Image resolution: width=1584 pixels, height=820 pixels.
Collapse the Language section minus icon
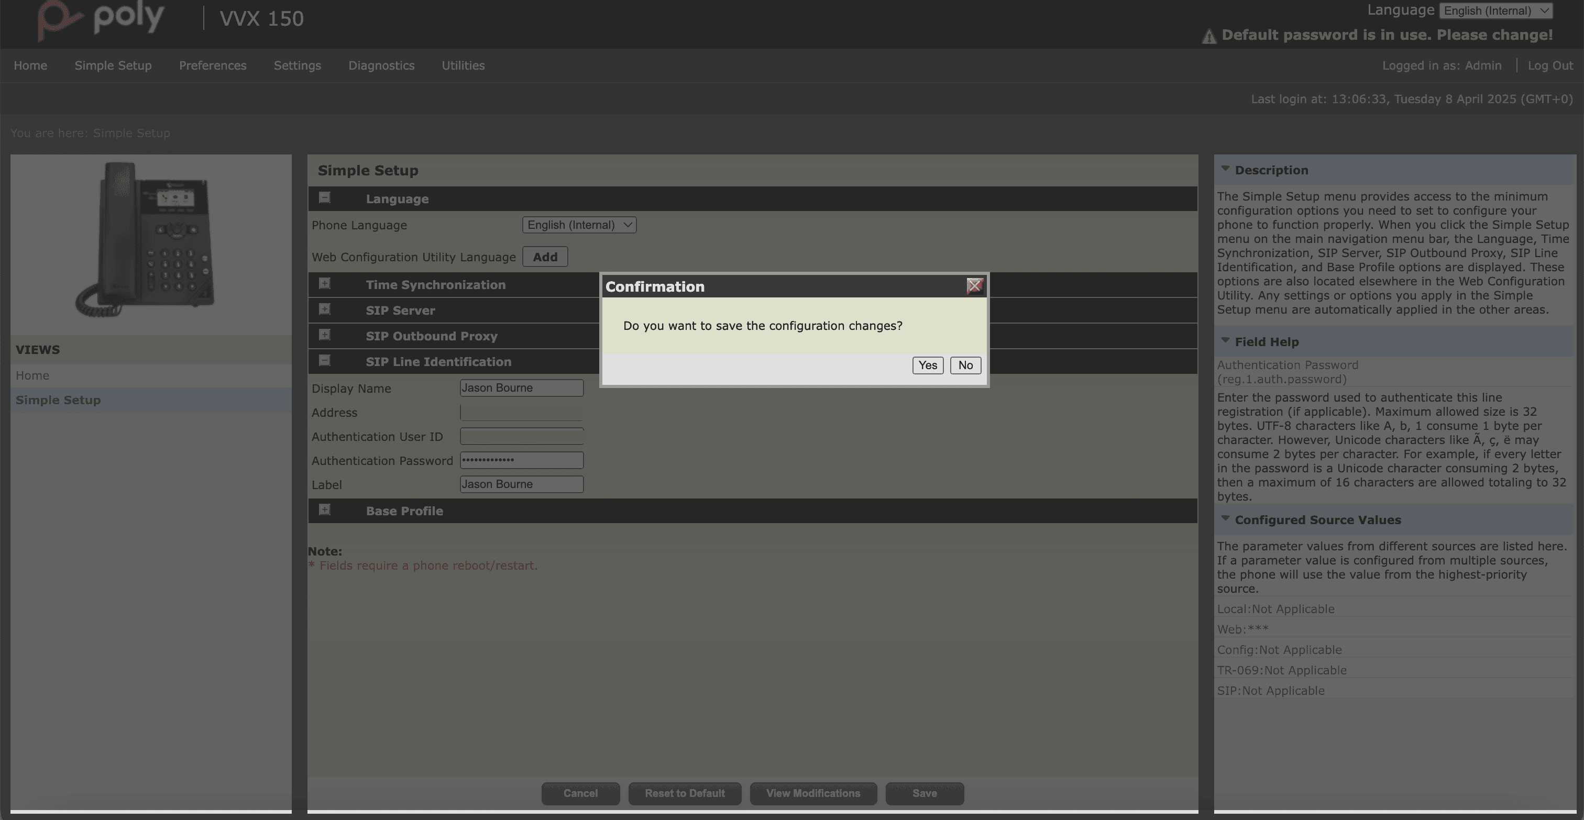(325, 198)
